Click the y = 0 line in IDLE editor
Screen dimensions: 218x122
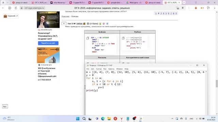pos(90,75)
